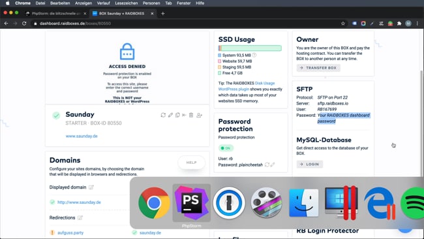Select the film reel app in the switcher
Screen dimensions: 424x239
(x=266, y=203)
